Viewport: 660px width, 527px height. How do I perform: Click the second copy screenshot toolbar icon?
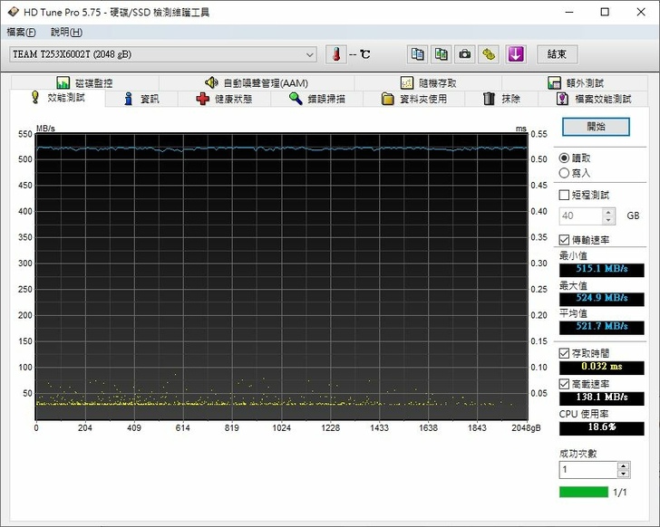[442, 54]
